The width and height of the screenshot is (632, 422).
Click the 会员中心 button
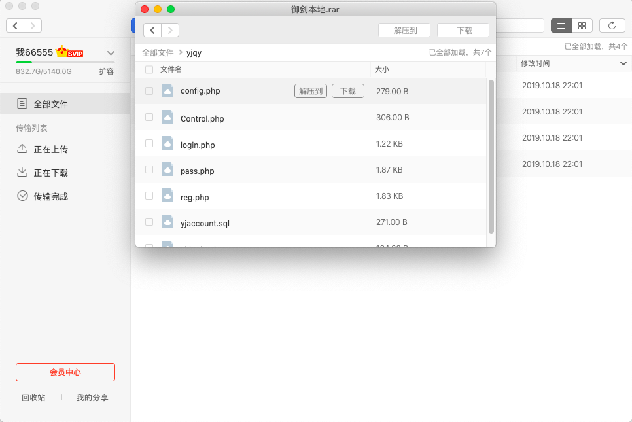(65, 372)
